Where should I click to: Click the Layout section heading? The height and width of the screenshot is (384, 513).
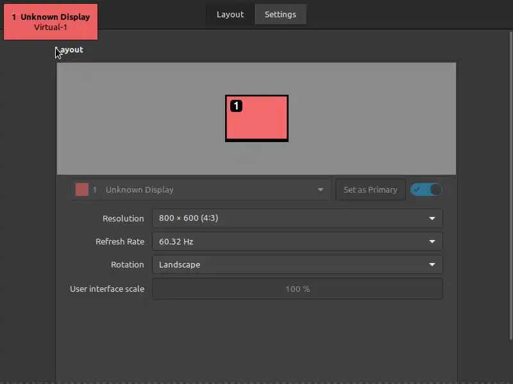(70, 50)
